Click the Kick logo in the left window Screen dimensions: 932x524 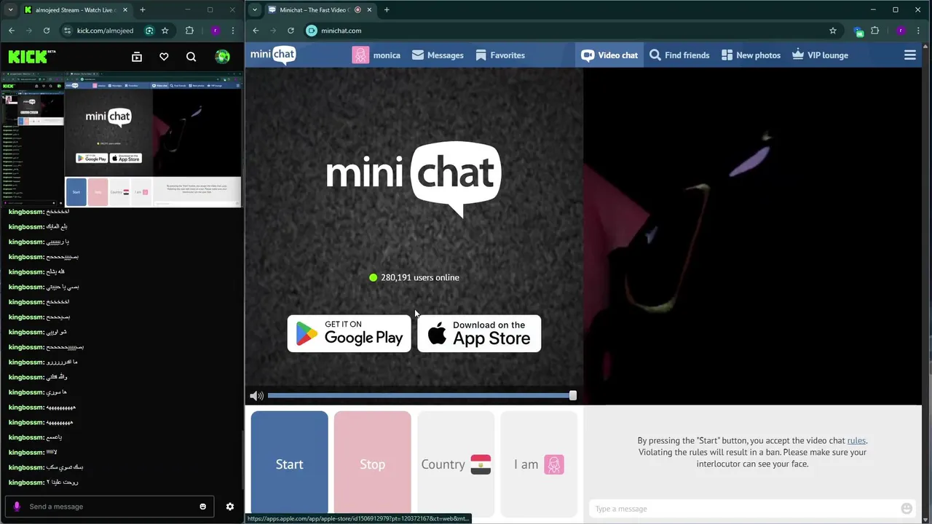point(32,57)
